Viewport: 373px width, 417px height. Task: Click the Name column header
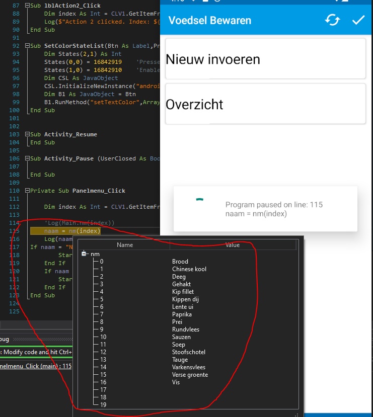(124, 244)
